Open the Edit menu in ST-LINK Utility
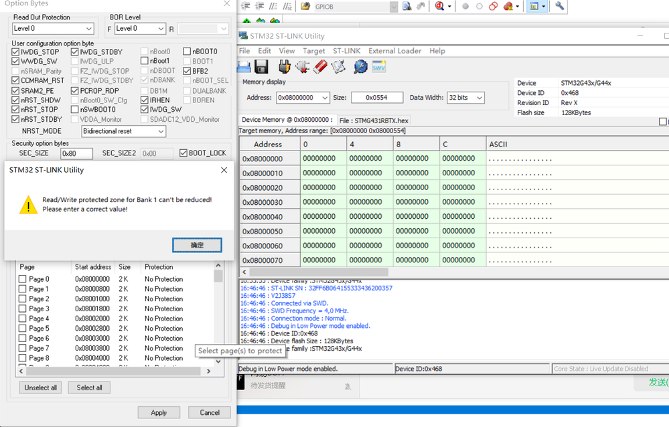Image resolution: width=669 pixels, height=427 pixels. point(265,51)
